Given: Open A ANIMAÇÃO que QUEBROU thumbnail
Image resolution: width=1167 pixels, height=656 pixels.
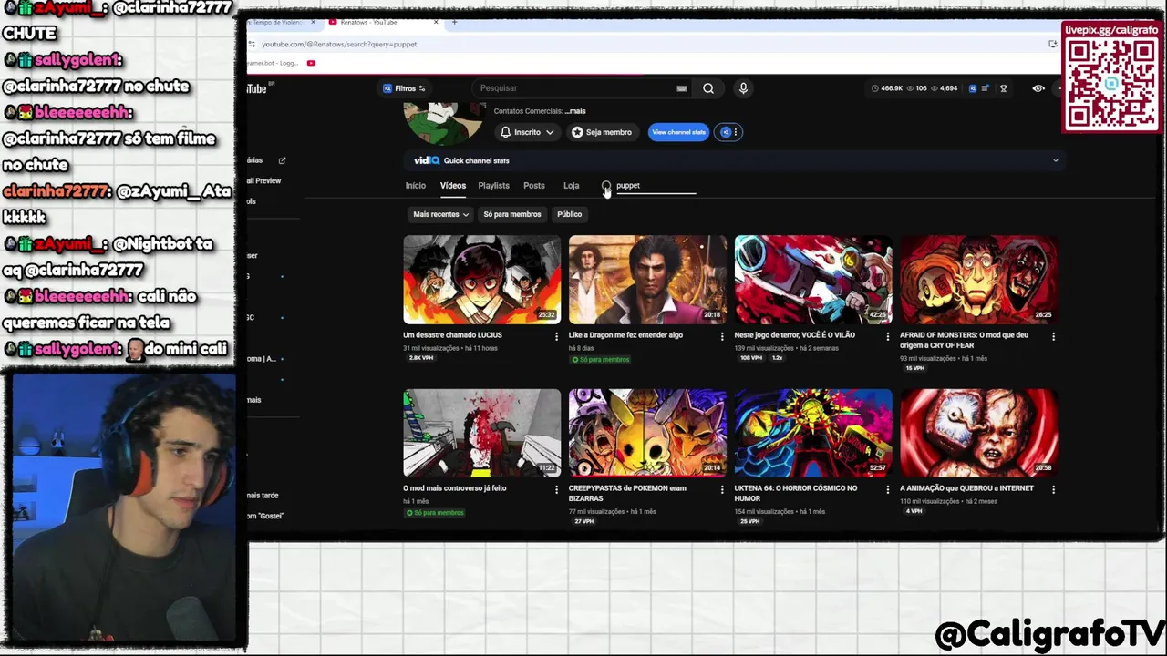Looking at the screenshot, I should 979,433.
